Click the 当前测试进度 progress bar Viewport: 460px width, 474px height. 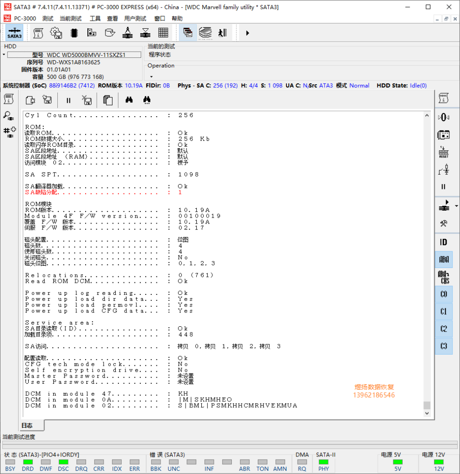[x=230, y=445]
